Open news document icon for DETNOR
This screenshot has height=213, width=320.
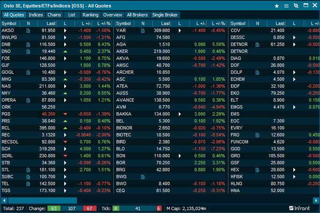257,45
